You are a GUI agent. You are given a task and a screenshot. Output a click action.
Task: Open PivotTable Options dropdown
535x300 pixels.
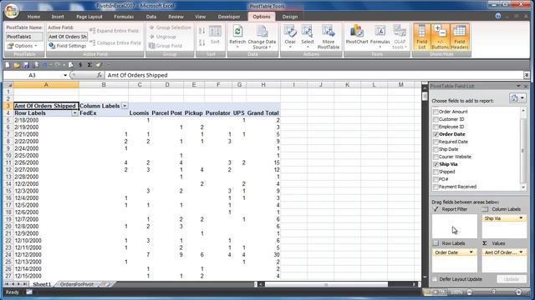22,46
